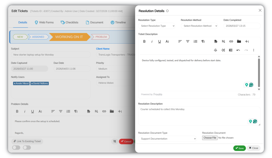Viewport: 272px width, 158px height.
Task: Select the ASSIGNED status stage
Action: [38, 37]
